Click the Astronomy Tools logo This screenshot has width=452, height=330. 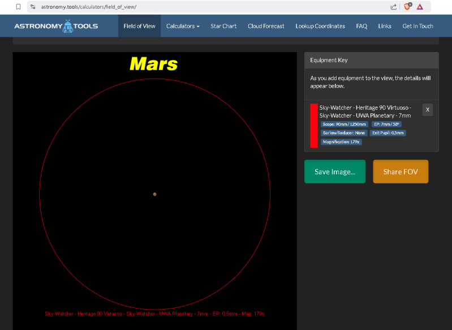tap(55, 26)
